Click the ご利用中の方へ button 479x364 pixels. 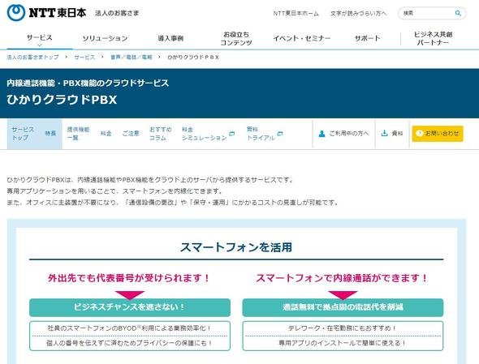(343, 134)
